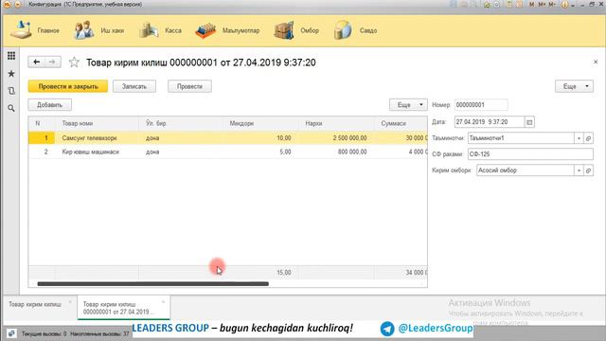
Task: Click Добавить to add a row
Action: [49, 105]
